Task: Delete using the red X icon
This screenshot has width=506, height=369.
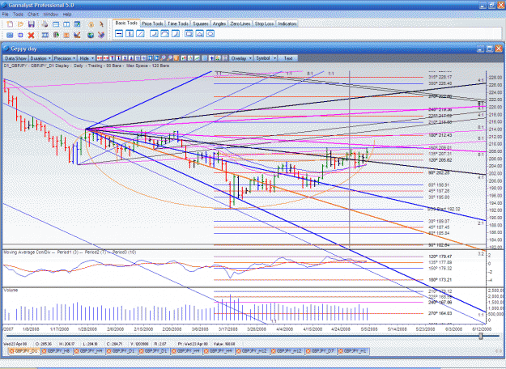Action: coord(31,35)
